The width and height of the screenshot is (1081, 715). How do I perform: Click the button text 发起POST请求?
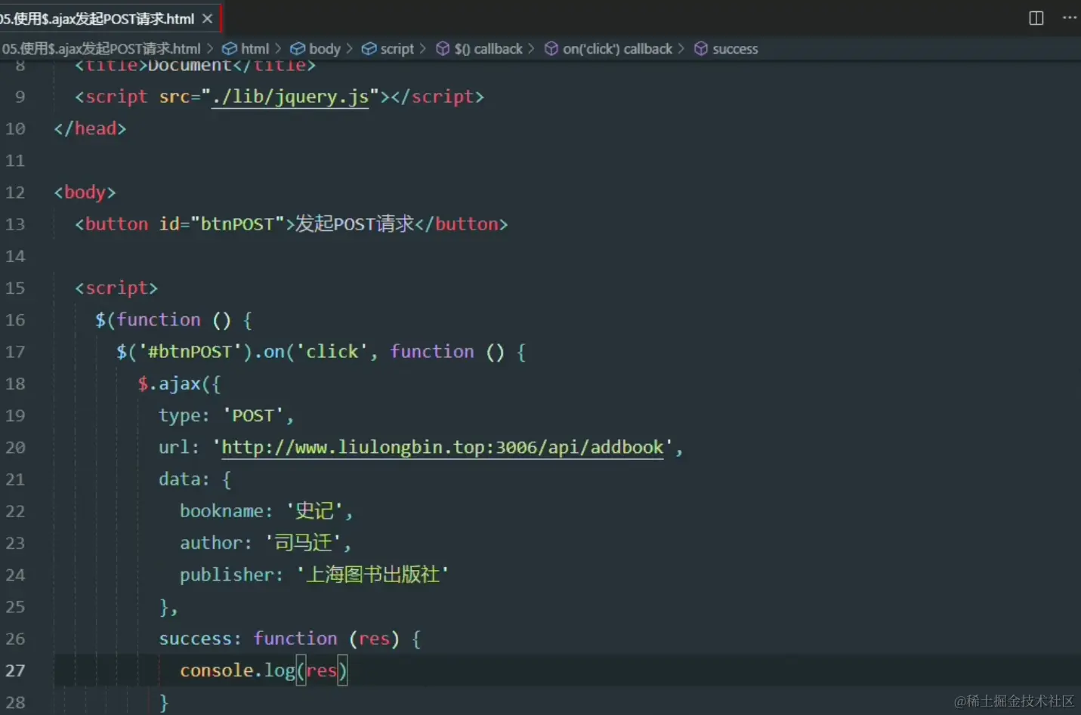point(354,224)
